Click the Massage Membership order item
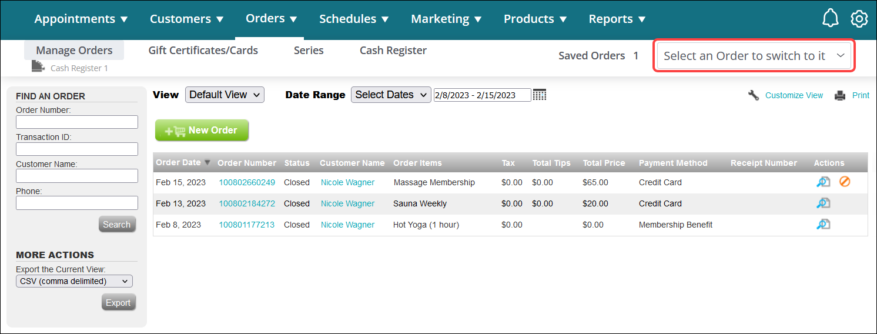This screenshot has width=877, height=334. pyautogui.click(x=434, y=182)
